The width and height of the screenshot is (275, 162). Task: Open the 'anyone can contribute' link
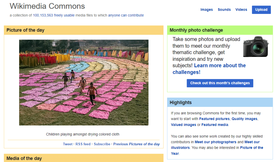tap(126, 15)
